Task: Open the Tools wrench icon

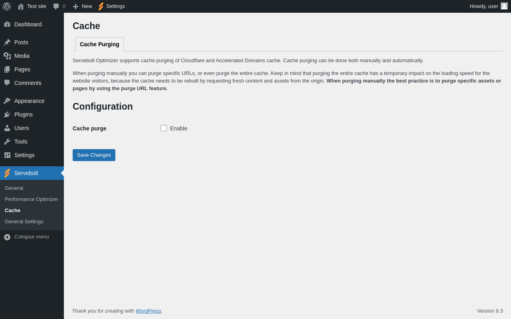Action: tap(7, 142)
